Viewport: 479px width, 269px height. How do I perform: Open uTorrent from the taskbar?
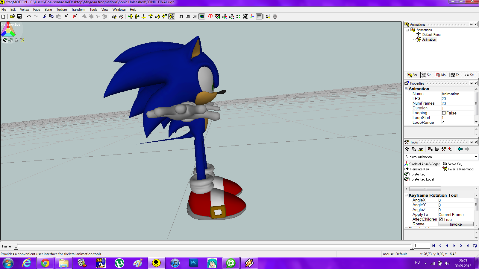click(119, 263)
